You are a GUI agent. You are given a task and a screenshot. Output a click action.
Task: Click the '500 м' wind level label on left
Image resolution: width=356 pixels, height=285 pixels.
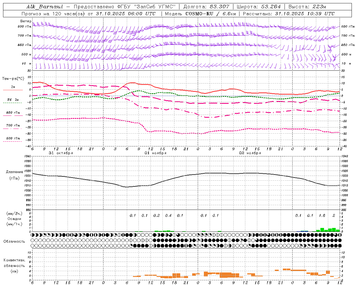[x=26, y=54]
